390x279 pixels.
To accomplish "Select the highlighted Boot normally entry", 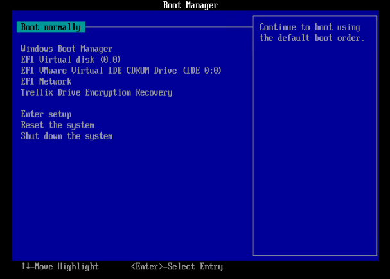I will (x=51, y=27).
